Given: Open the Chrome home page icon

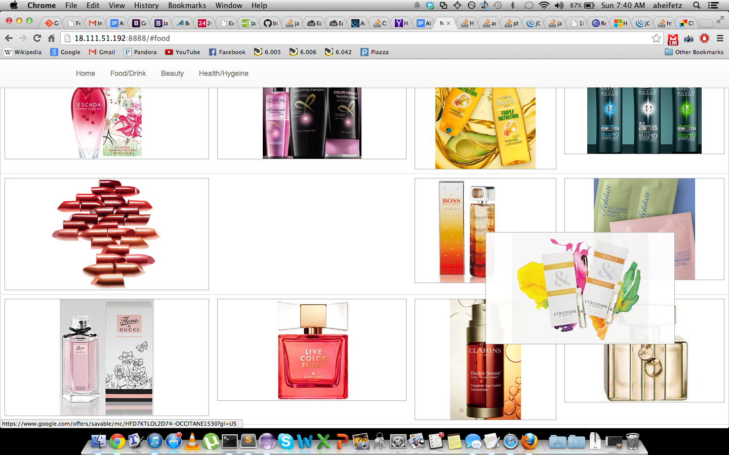Looking at the screenshot, I should click(x=51, y=38).
